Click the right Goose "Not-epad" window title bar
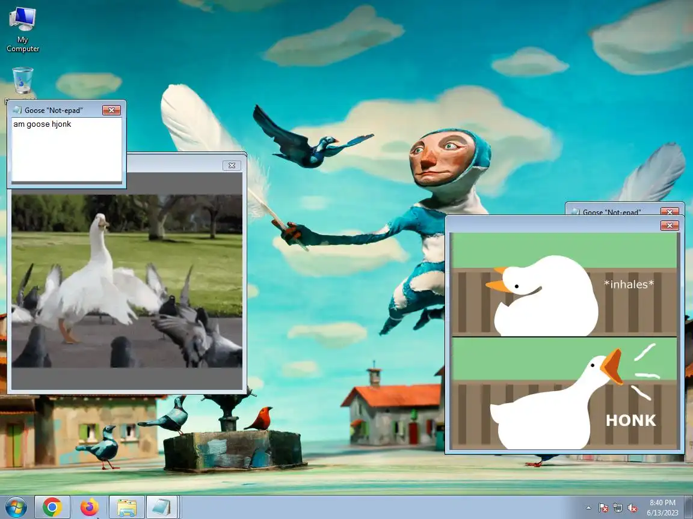The image size is (693, 519). click(625, 210)
